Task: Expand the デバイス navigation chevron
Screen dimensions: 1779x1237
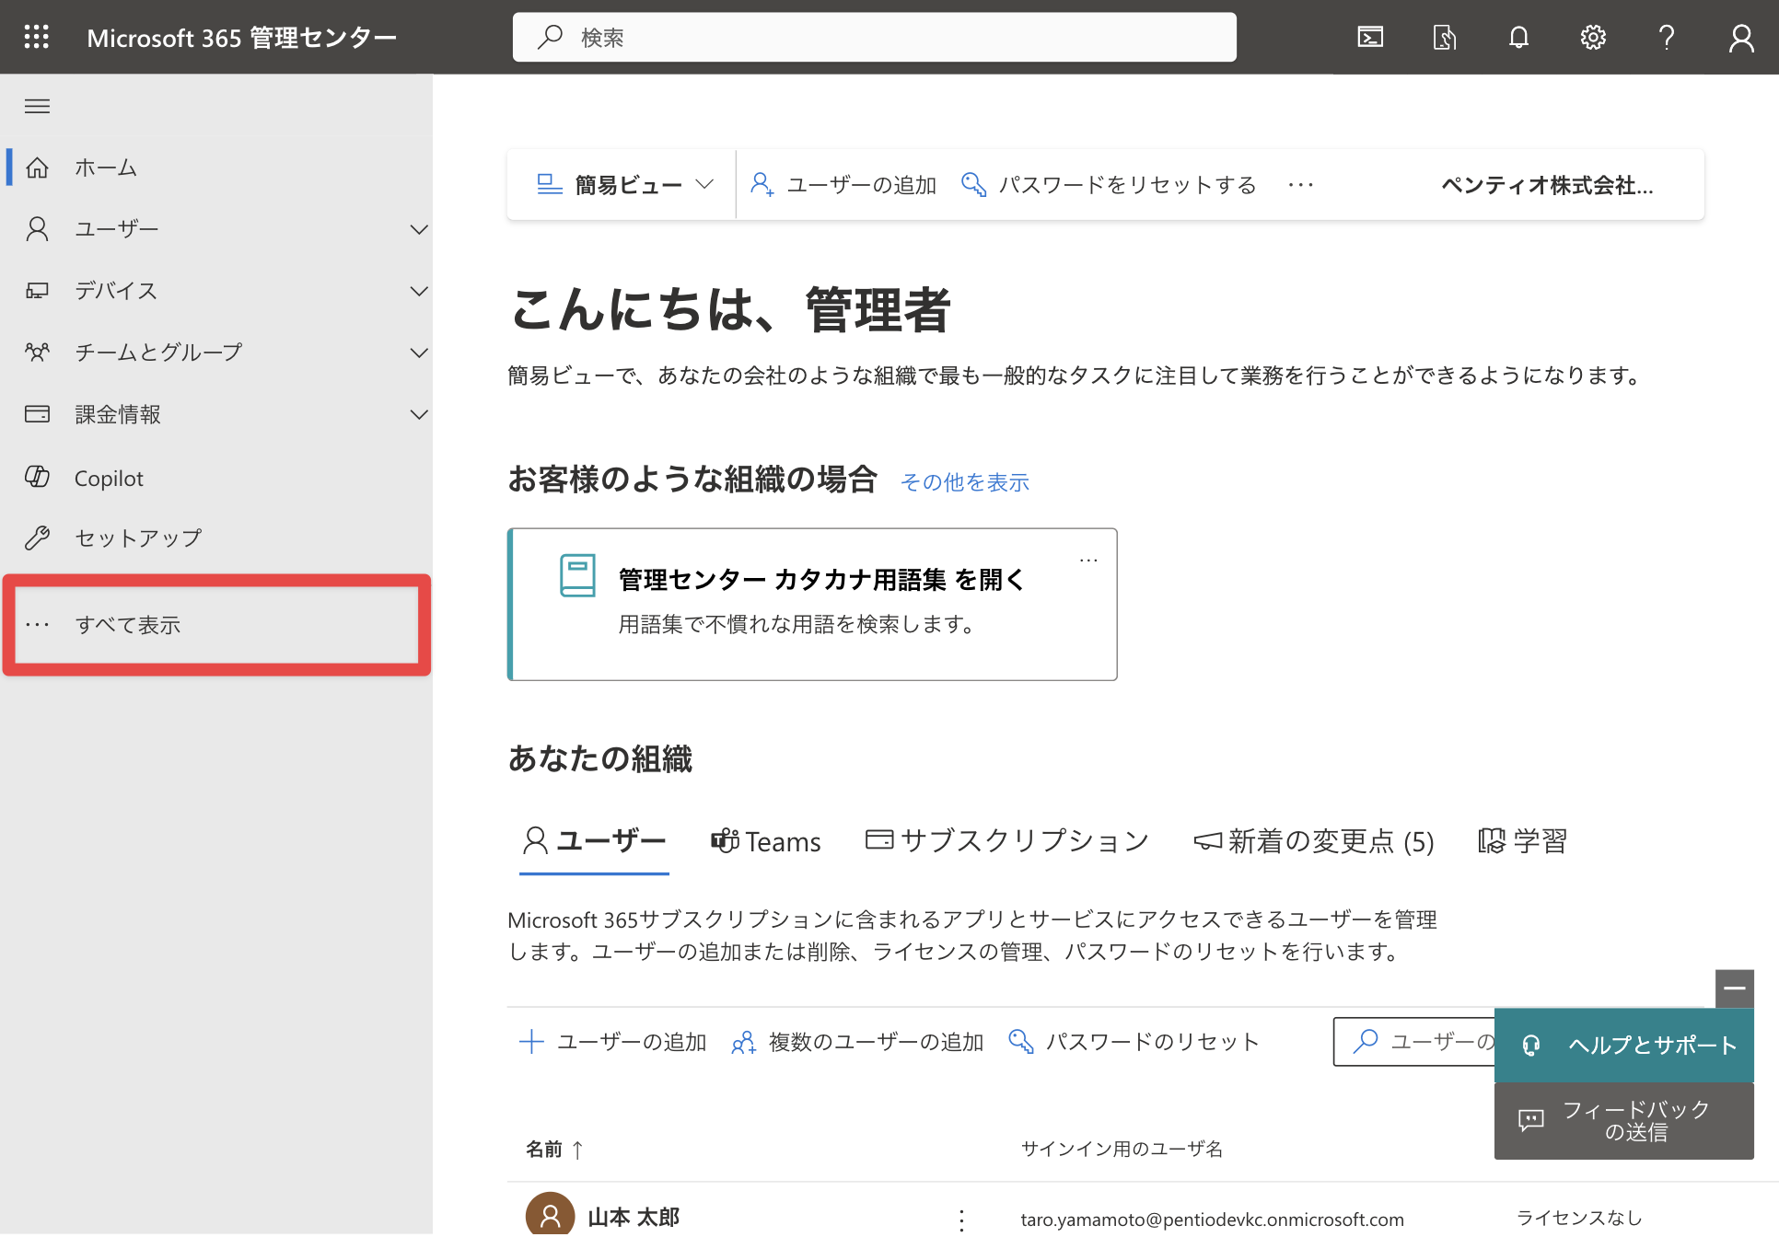Action: pos(419,291)
